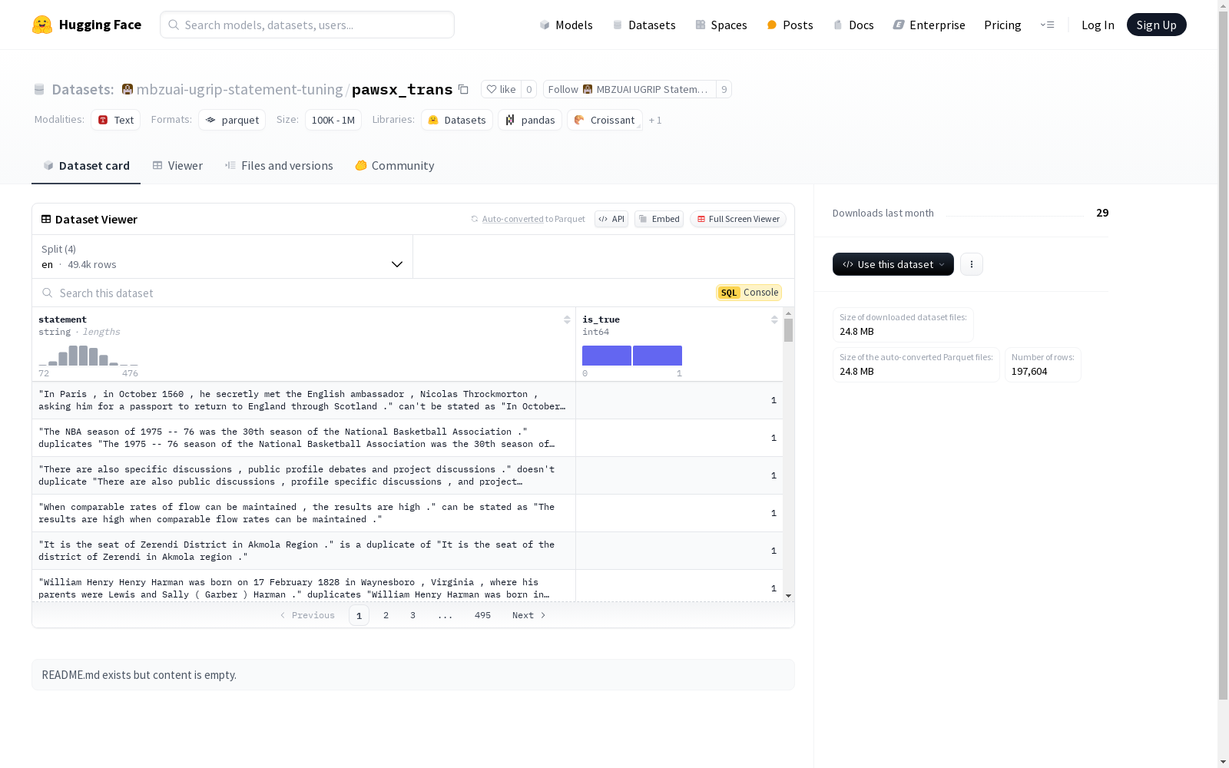Open the navigation overflow menu icon
Image resolution: width=1229 pixels, height=768 pixels.
tap(1047, 25)
